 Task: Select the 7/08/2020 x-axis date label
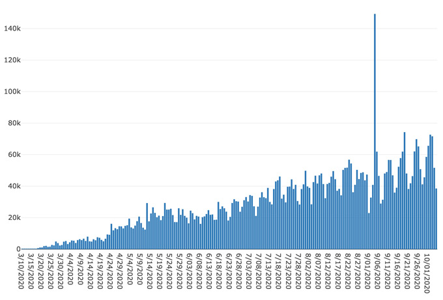tap(258, 271)
